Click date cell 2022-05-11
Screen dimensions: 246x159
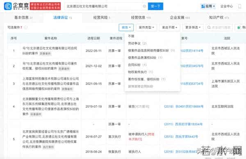[x=93, y=51]
